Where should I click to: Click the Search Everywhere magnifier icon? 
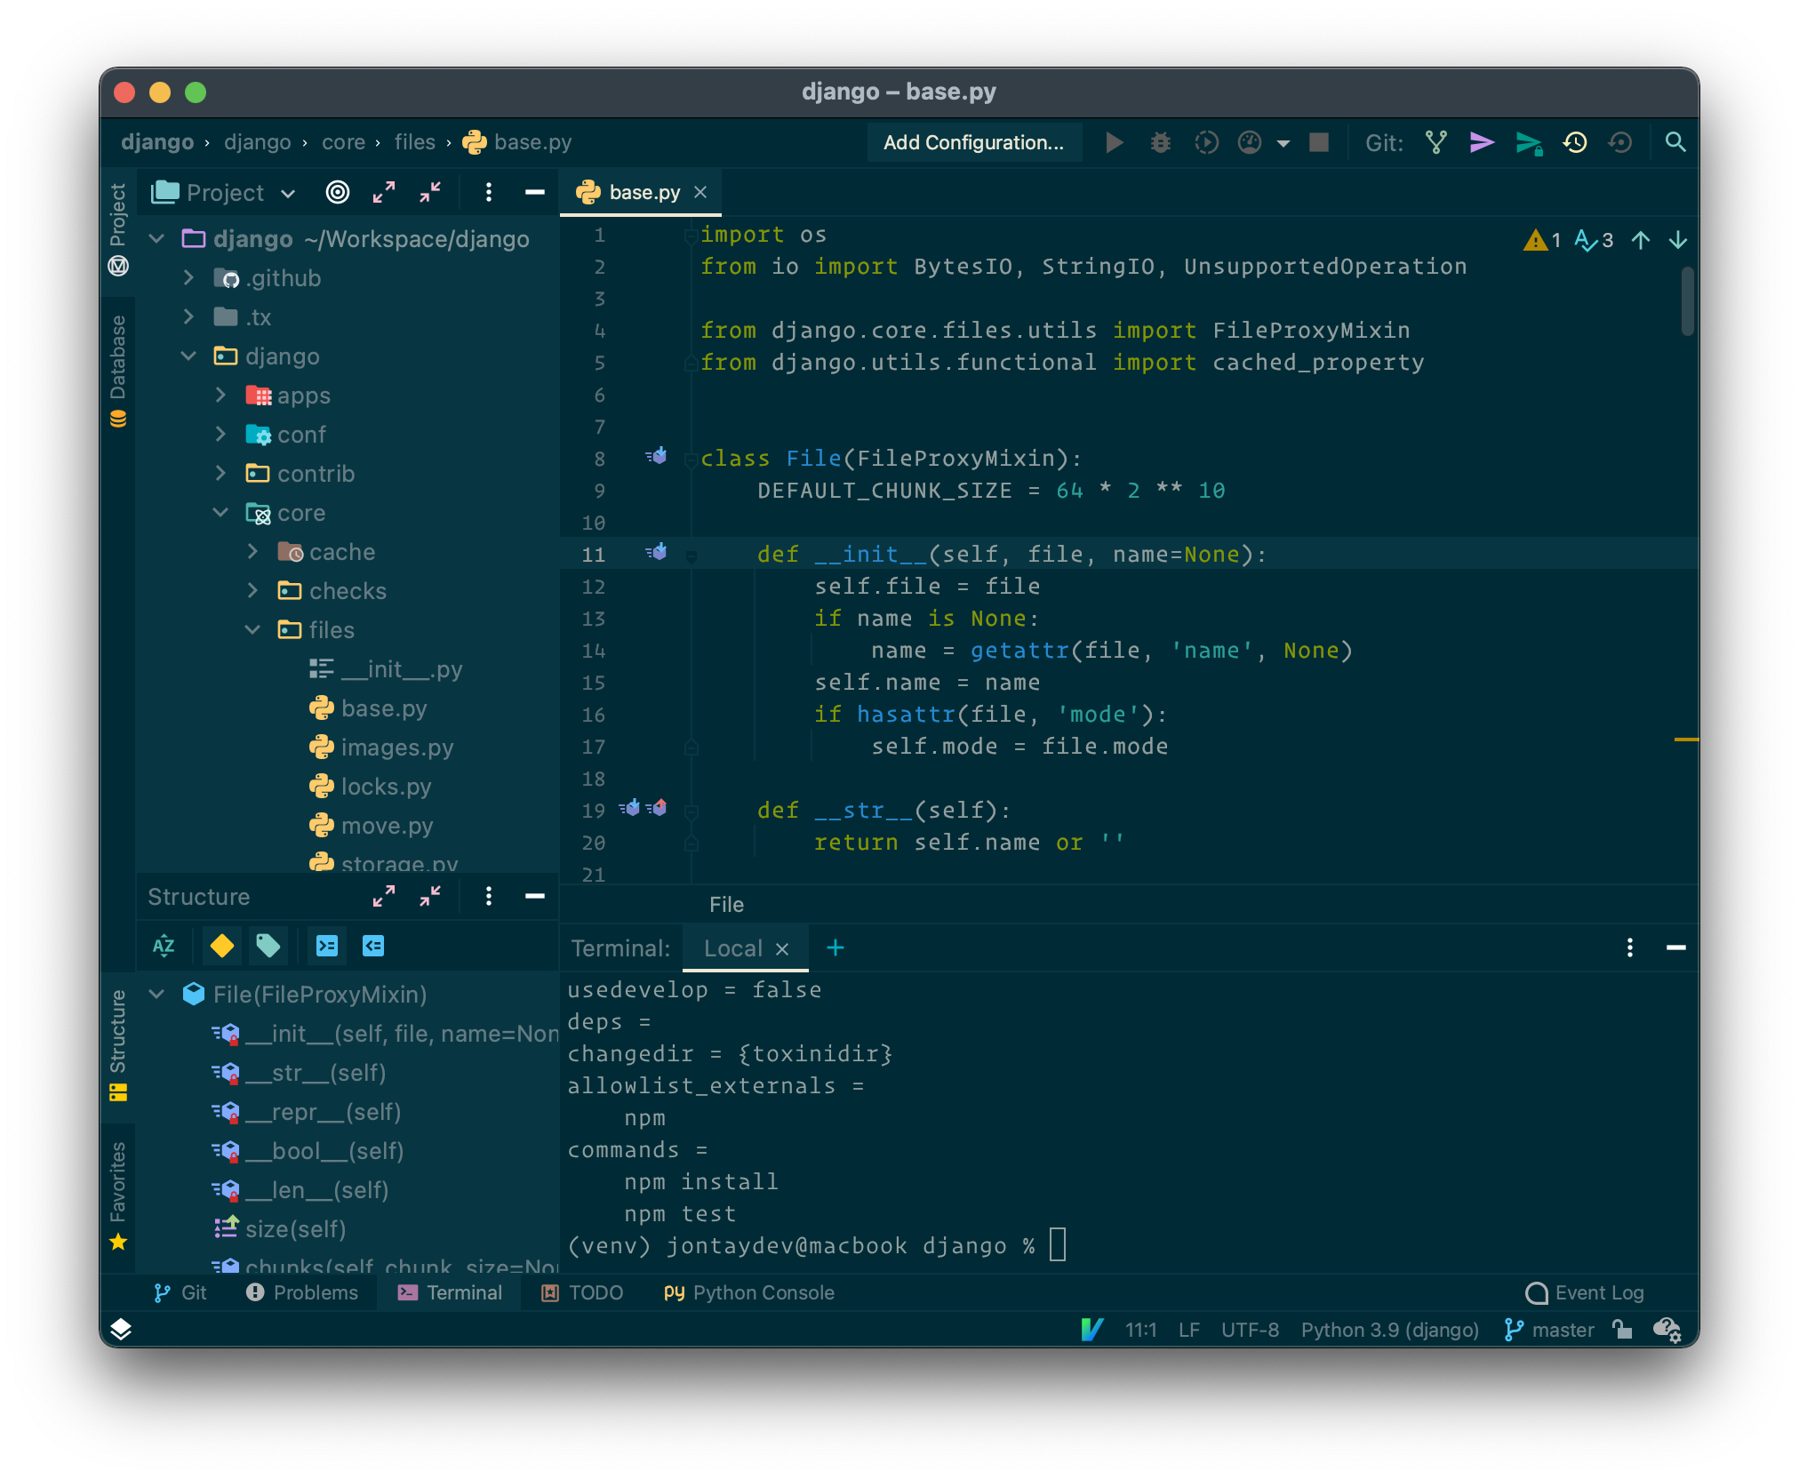pos(1675,142)
